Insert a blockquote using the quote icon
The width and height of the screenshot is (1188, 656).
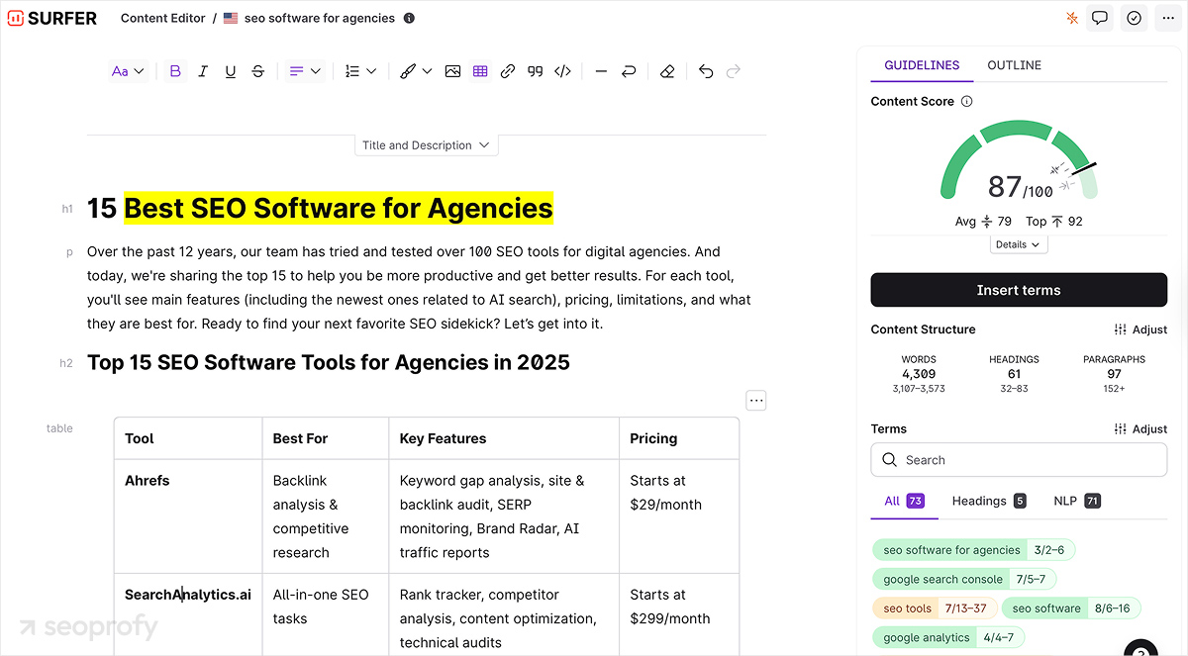(536, 71)
